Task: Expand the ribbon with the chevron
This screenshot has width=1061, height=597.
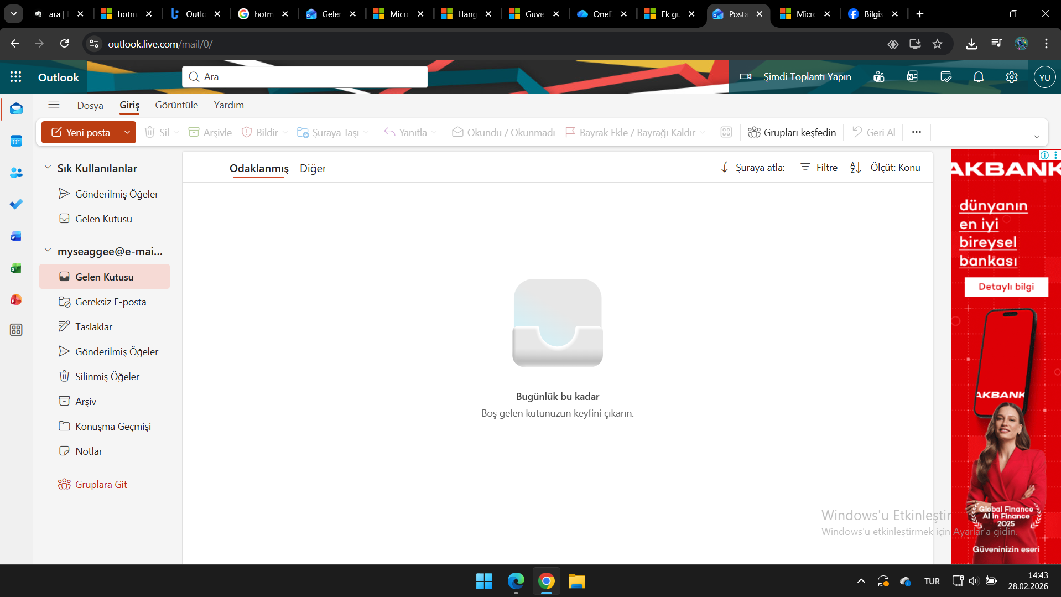Action: [x=1037, y=137]
